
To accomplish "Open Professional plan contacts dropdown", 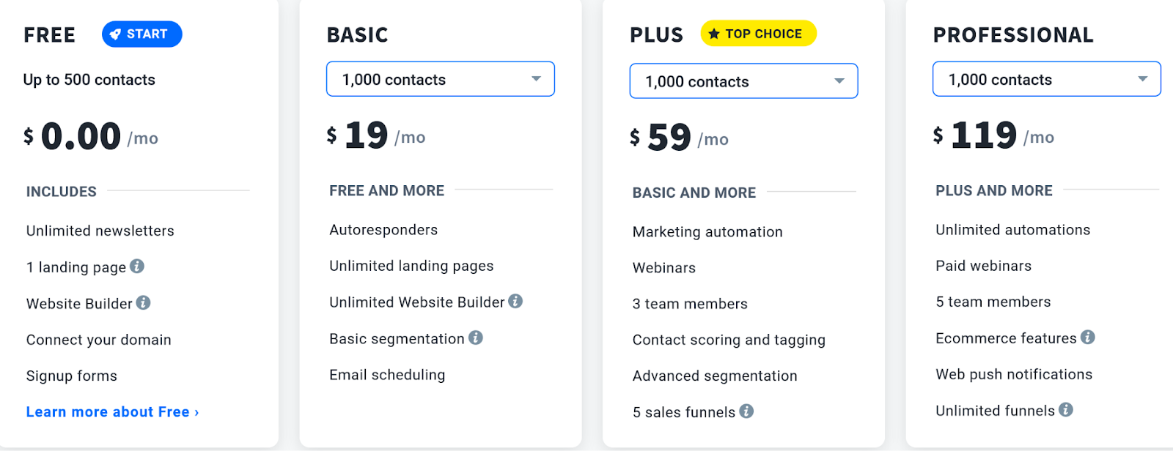I will pos(1046,79).
